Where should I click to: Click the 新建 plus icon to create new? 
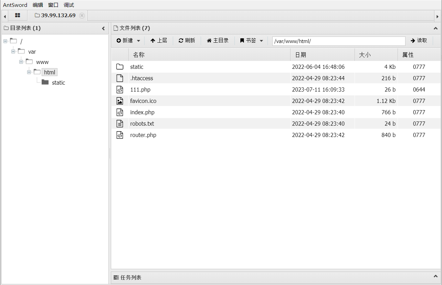click(x=118, y=40)
